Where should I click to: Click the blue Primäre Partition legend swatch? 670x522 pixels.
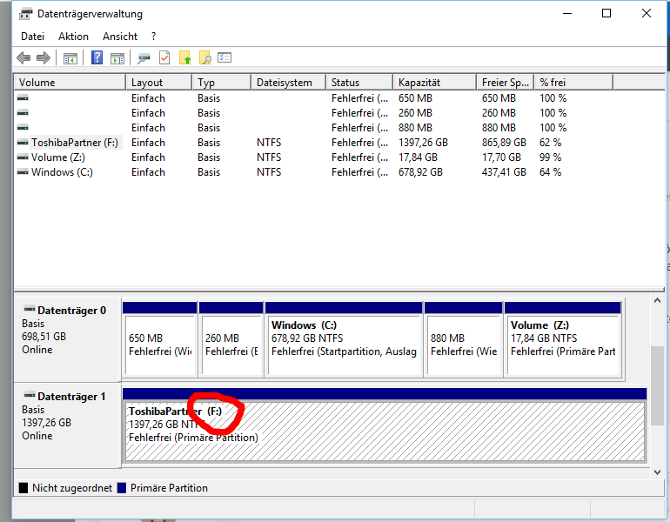point(122,488)
